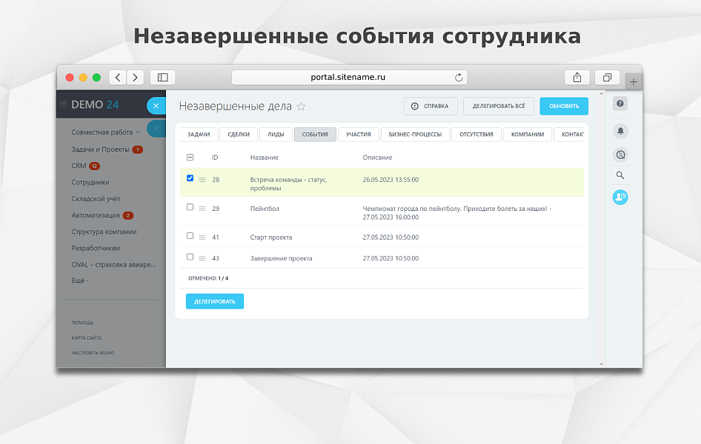Click the share icon in the browser toolbar
The height and width of the screenshot is (444, 701).
click(577, 77)
